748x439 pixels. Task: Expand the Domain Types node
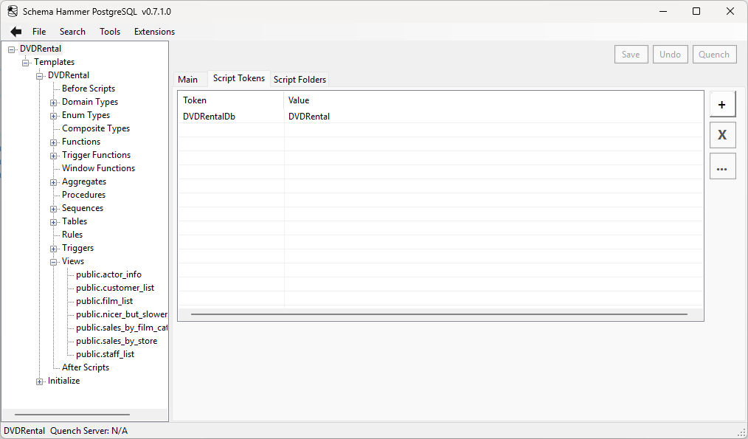(x=53, y=102)
